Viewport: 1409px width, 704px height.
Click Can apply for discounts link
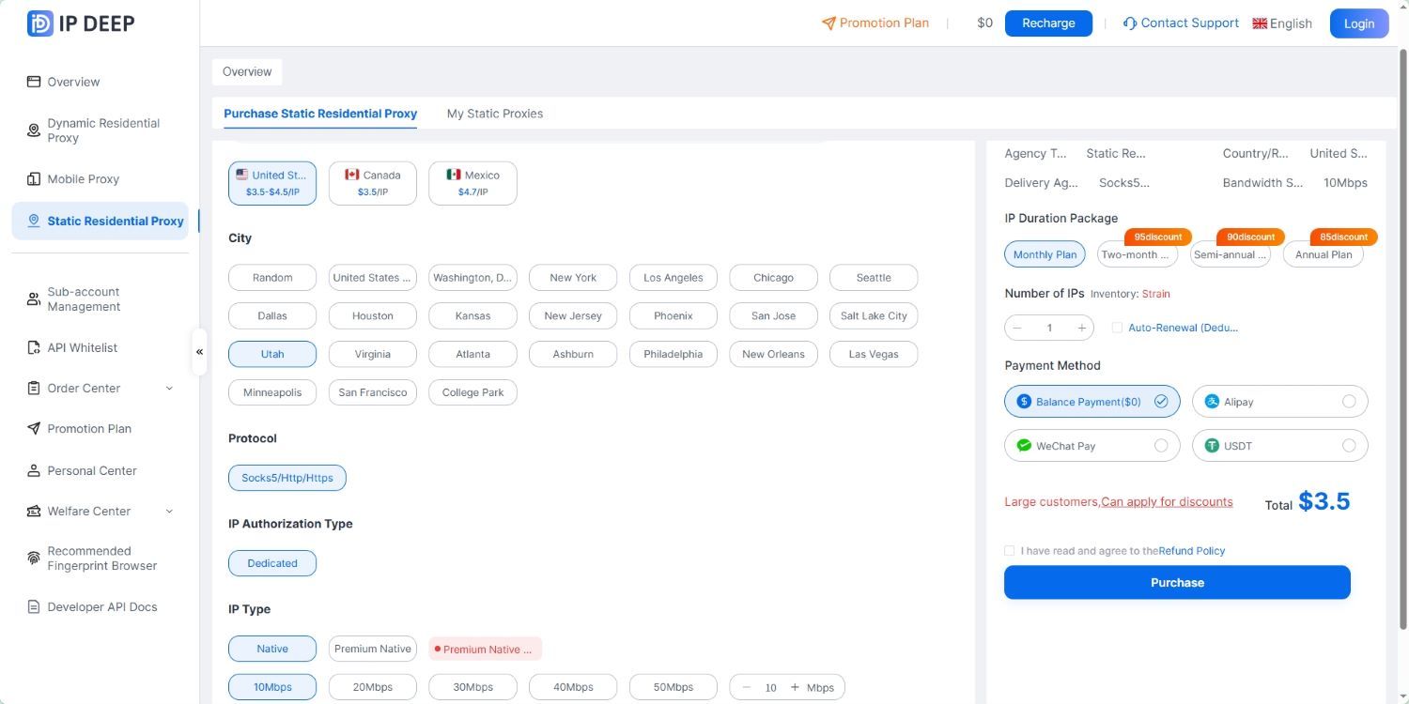[1167, 501]
